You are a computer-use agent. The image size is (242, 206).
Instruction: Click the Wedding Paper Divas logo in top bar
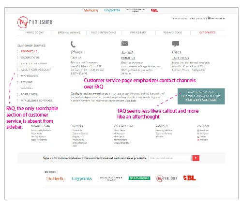pyautogui.click(x=136, y=10)
